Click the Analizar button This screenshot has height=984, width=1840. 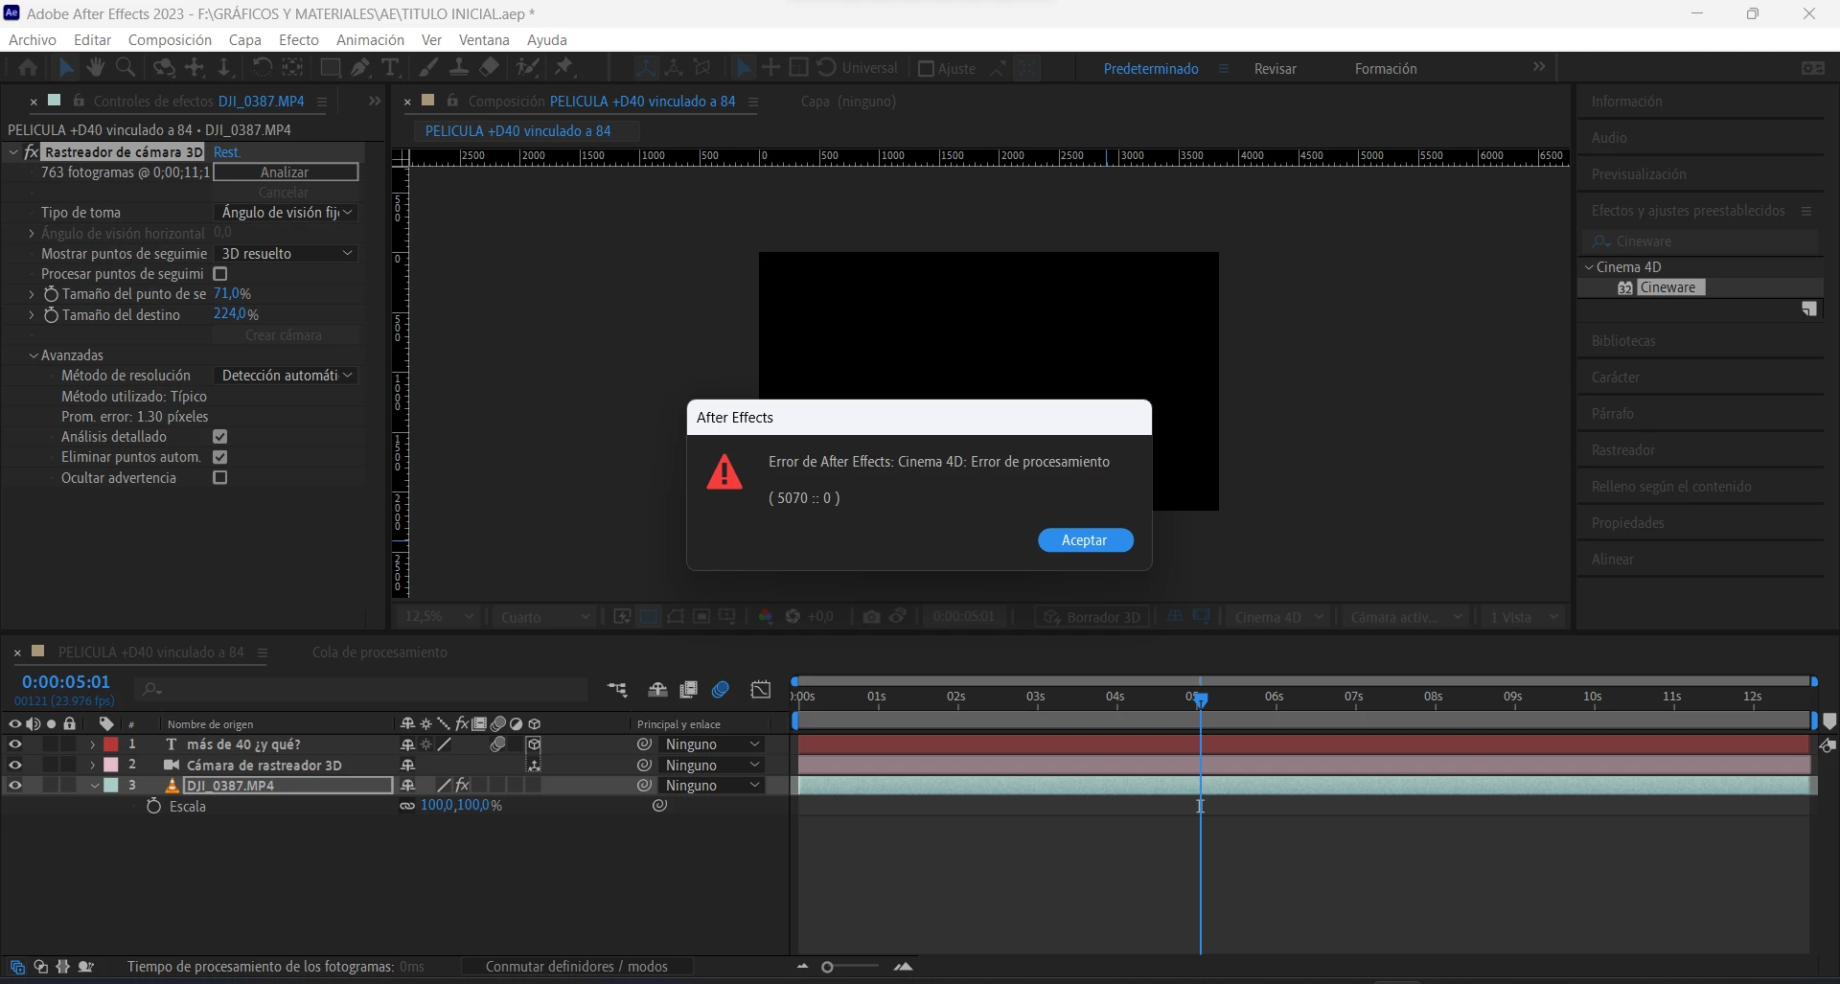285,172
